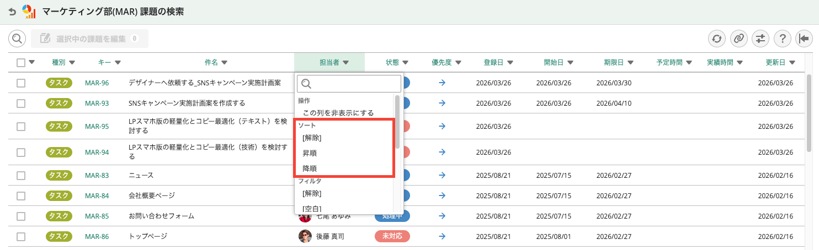Click the 選択中の課題を編集 button
The image size is (819, 250).
(89, 39)
